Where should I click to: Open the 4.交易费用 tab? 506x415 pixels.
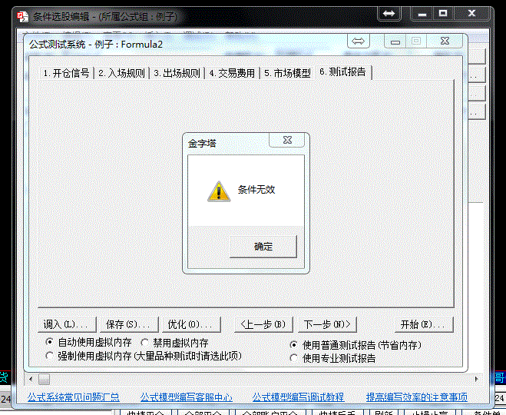233,74
